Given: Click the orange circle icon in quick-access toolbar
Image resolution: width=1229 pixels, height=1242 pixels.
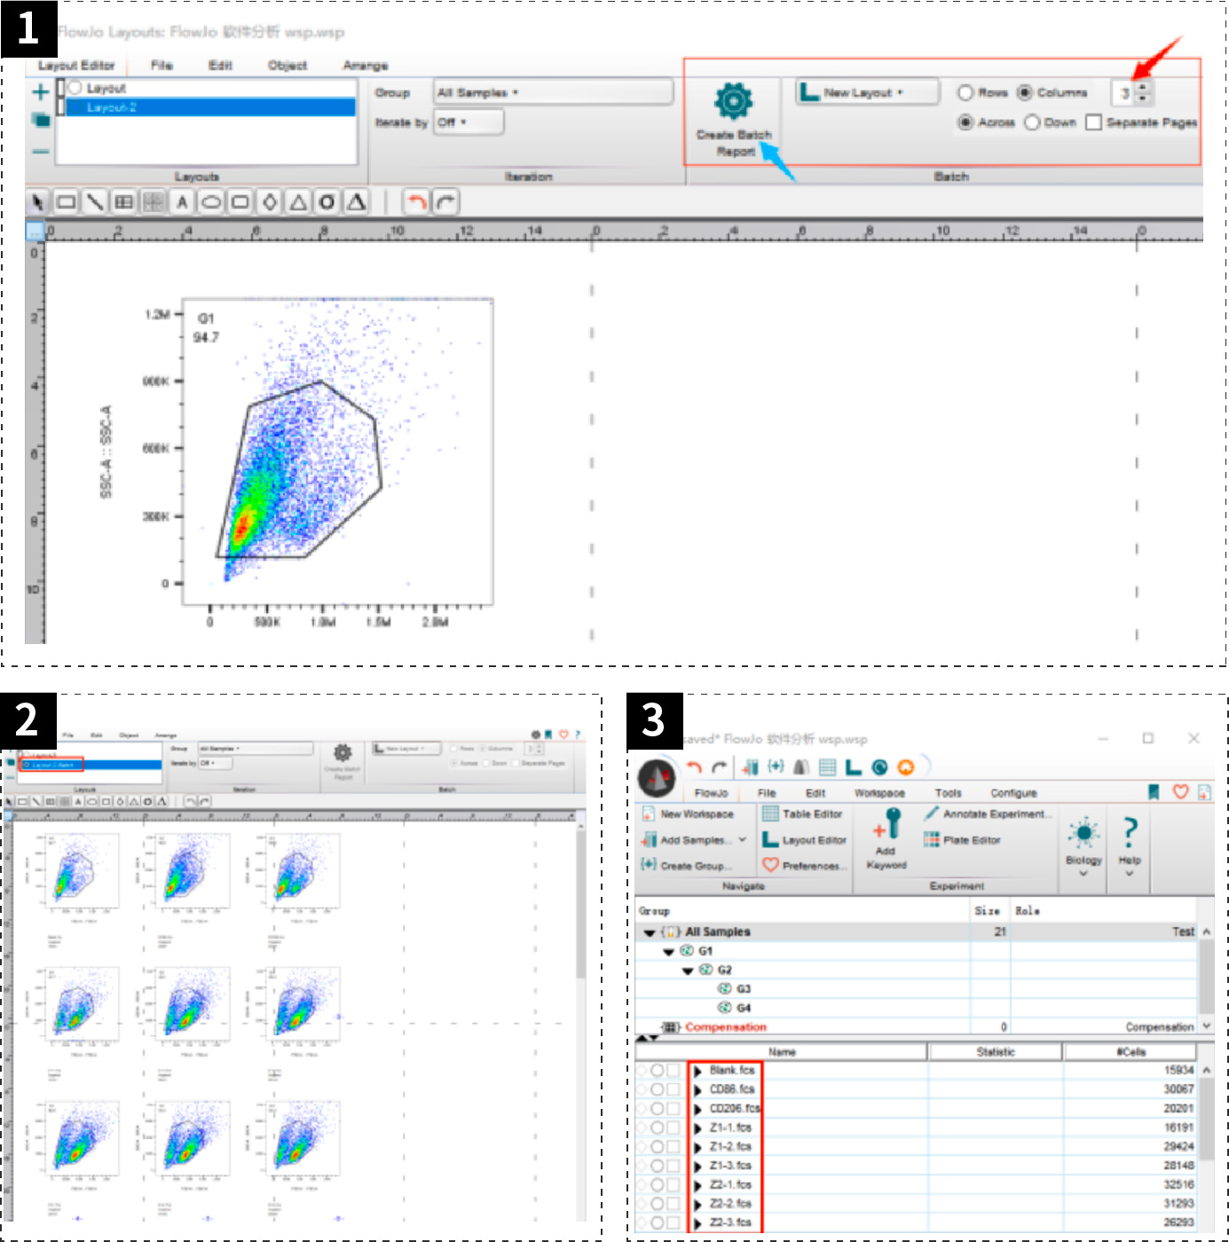Looking at the screenshot, I should (905, 767).
